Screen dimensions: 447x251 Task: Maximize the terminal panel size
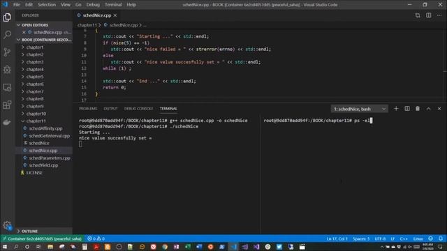(428, 109)
